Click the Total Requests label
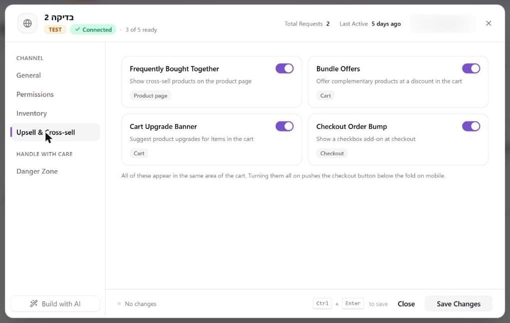Screen dimensions: 510x323 pos(303,23)
